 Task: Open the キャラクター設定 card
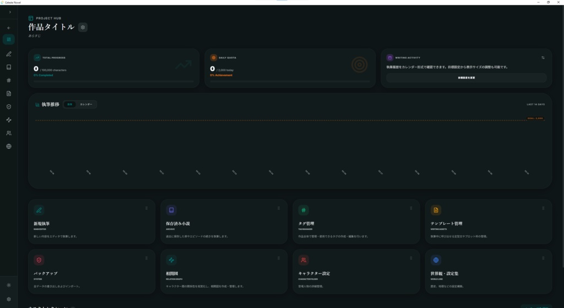[356, 272]
